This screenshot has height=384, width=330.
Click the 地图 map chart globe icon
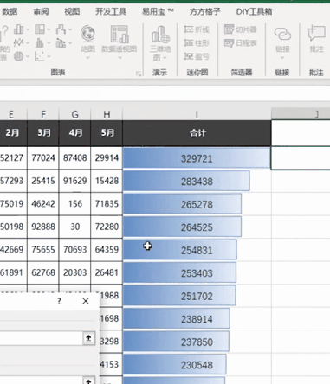(87, 34)
